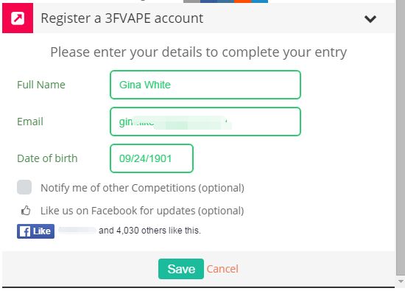405x291 pixels.
Task: Click the Email field label
Action: (30, 122)
